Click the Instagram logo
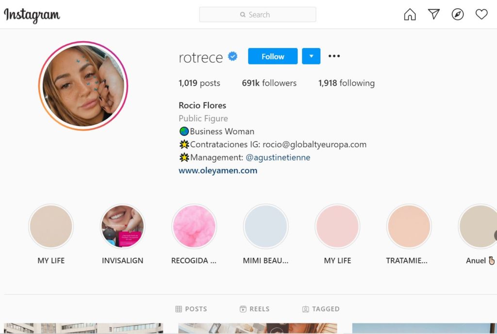Image resolution: width=497 pixels, height=334 pixels. coord(32,15)
